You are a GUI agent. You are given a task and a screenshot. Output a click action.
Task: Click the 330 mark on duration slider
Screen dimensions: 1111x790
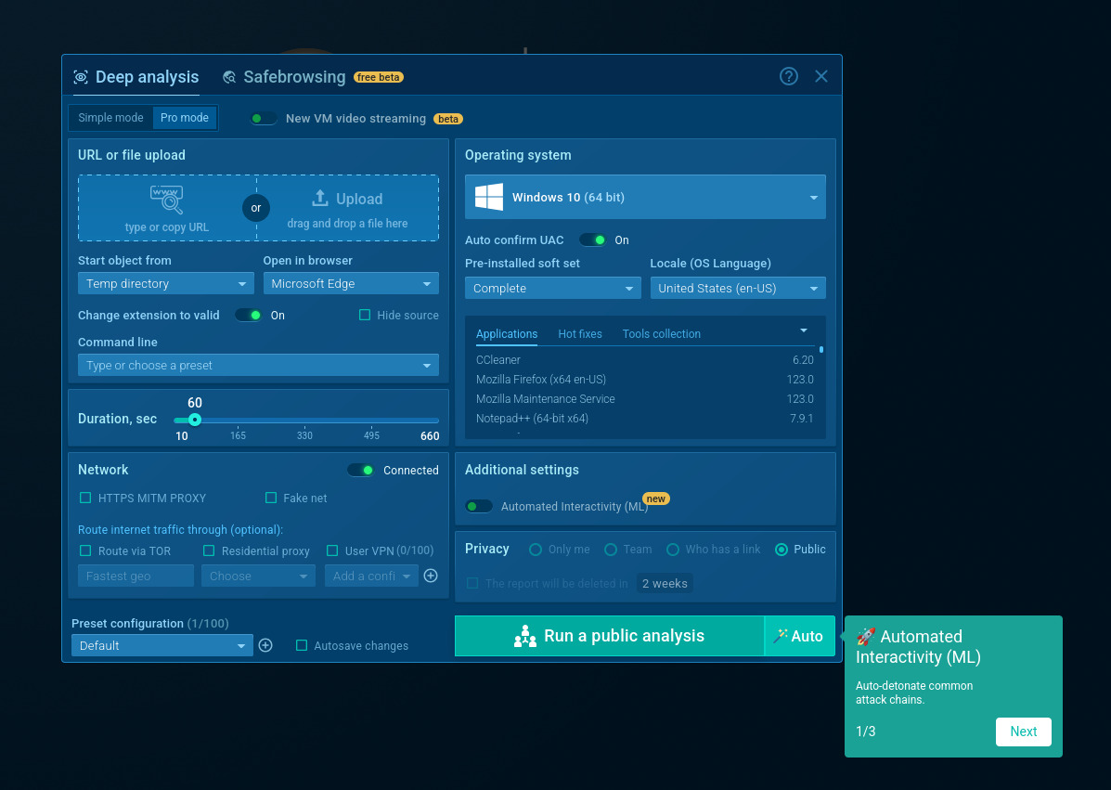point(304,435)
